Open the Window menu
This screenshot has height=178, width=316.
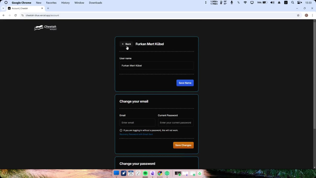pyautogui.click(x=79, y=3)
